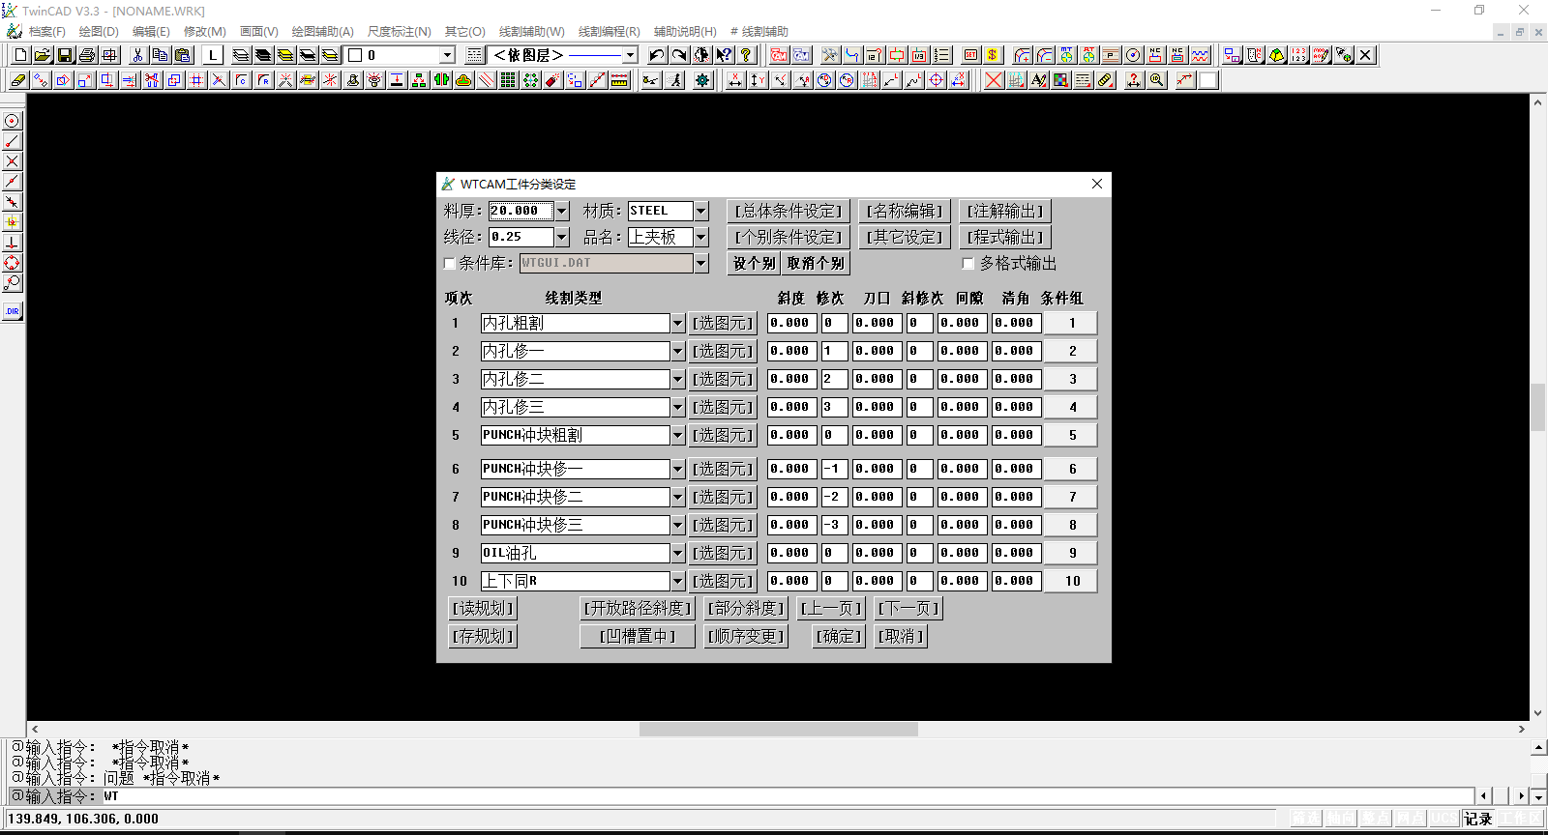This screenshot has height=835, width=1548.
Task: Click the green grid array icon
Action: (x=508, y=80)
